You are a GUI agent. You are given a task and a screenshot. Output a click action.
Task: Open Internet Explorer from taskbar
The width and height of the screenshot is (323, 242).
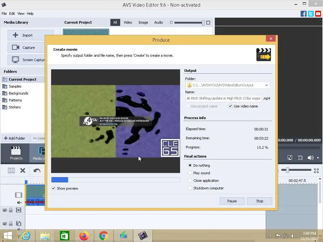pyautogui.click(x=26, y=235)
